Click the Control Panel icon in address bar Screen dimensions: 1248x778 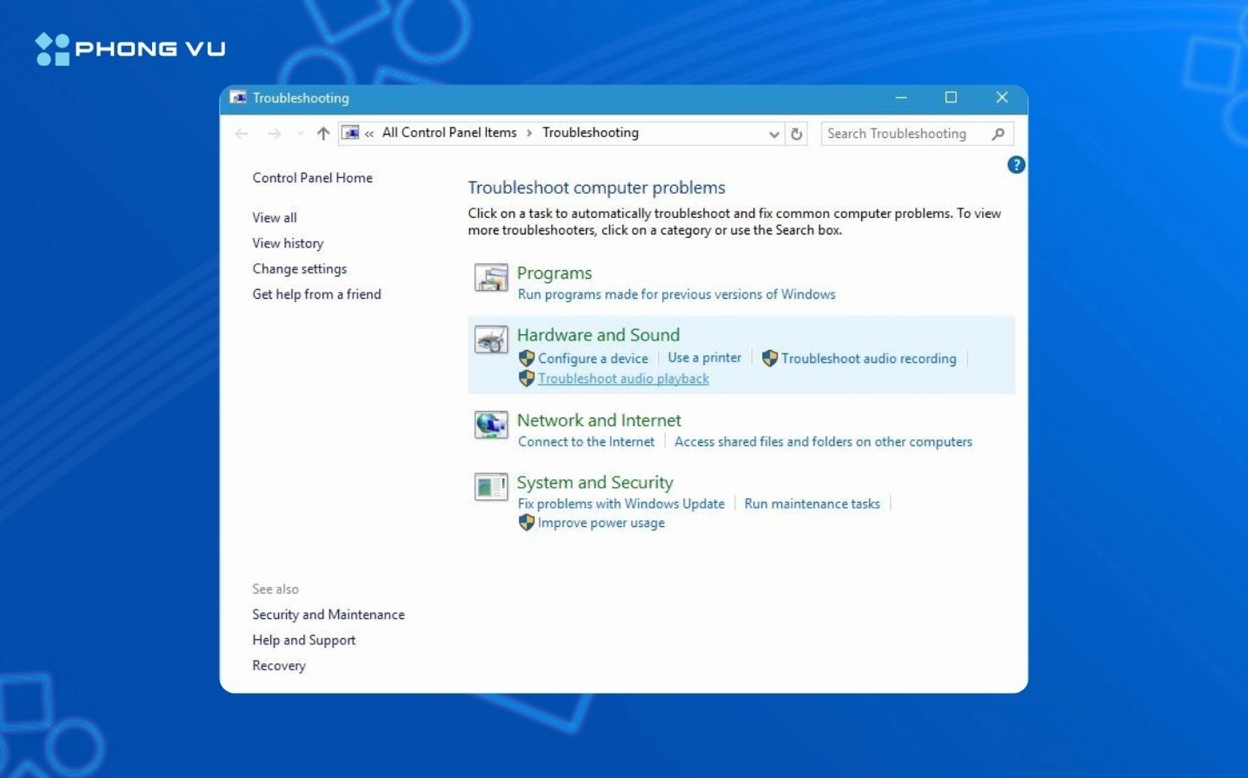pyautogui.click(x=350, y=133)
